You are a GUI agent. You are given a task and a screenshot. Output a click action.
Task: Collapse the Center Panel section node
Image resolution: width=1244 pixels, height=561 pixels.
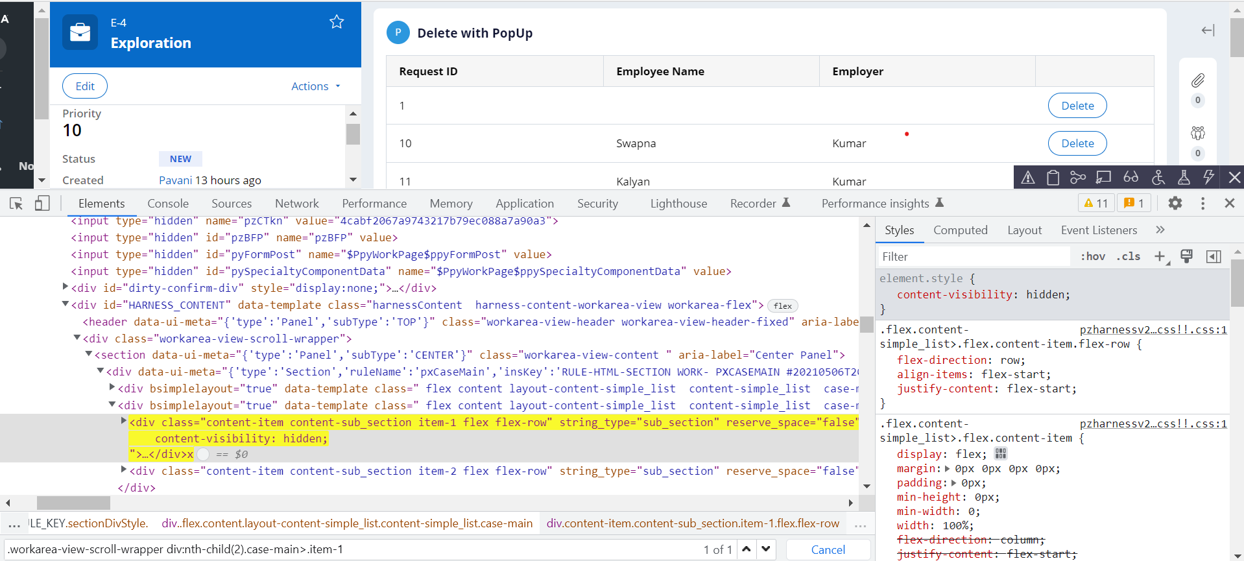pos(88,353)
